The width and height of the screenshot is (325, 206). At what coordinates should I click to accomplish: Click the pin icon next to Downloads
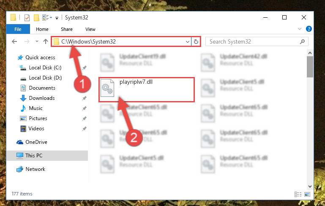point(85,98)
